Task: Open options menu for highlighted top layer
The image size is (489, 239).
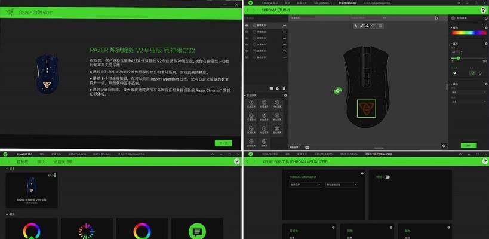Action: coord(284,25)
